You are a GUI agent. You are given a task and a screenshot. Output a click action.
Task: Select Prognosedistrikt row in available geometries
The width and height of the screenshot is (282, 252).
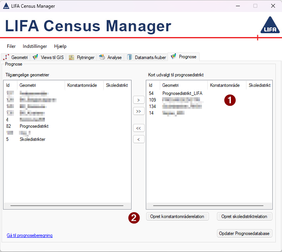tap(34, 126)
